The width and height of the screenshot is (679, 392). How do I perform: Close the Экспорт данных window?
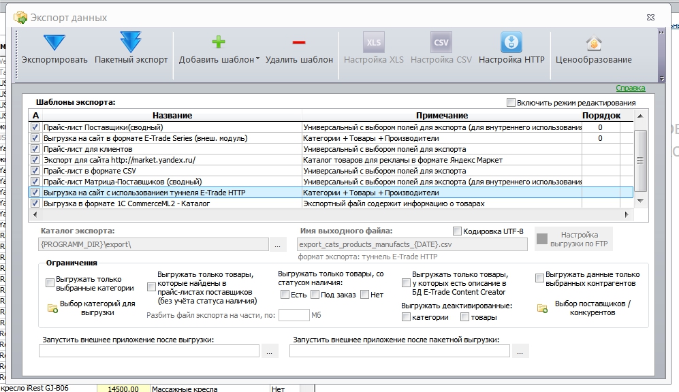point(650,17)
